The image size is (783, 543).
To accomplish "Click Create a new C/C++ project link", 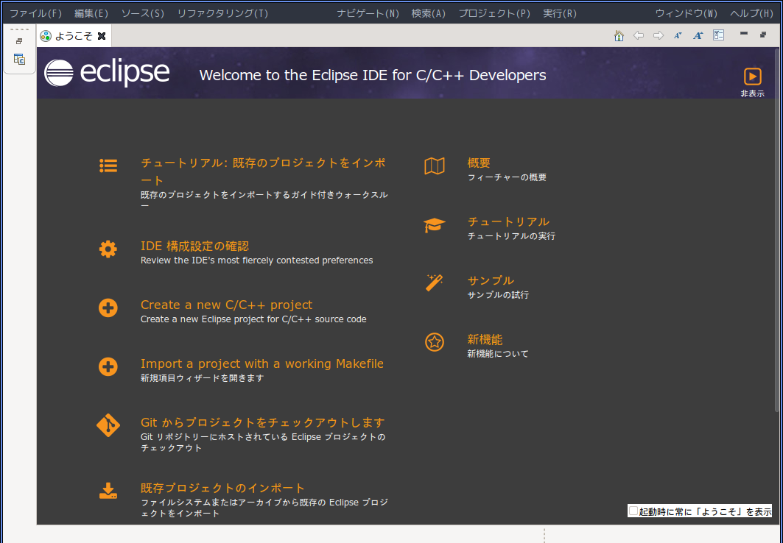I will point(226,305).
